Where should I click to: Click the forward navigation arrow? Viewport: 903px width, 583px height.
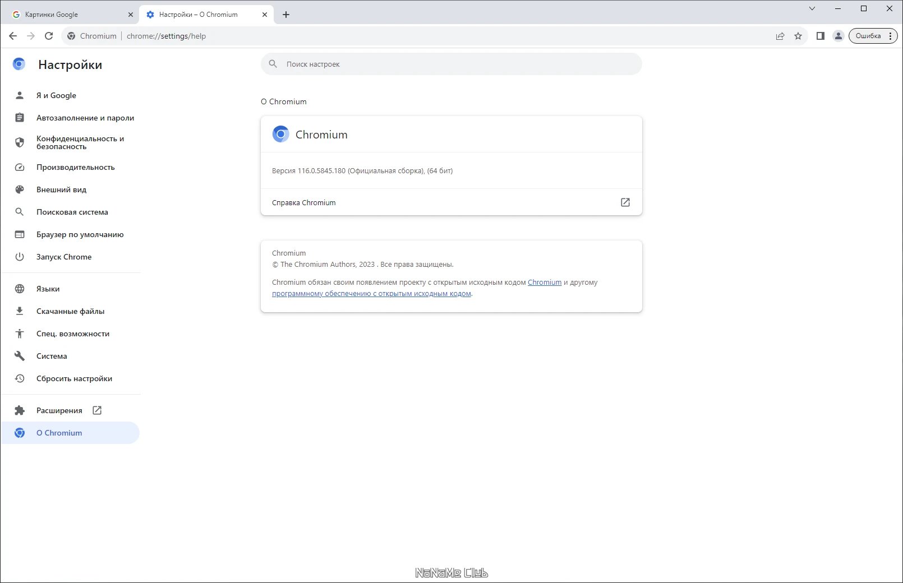[x=31, y=36]
